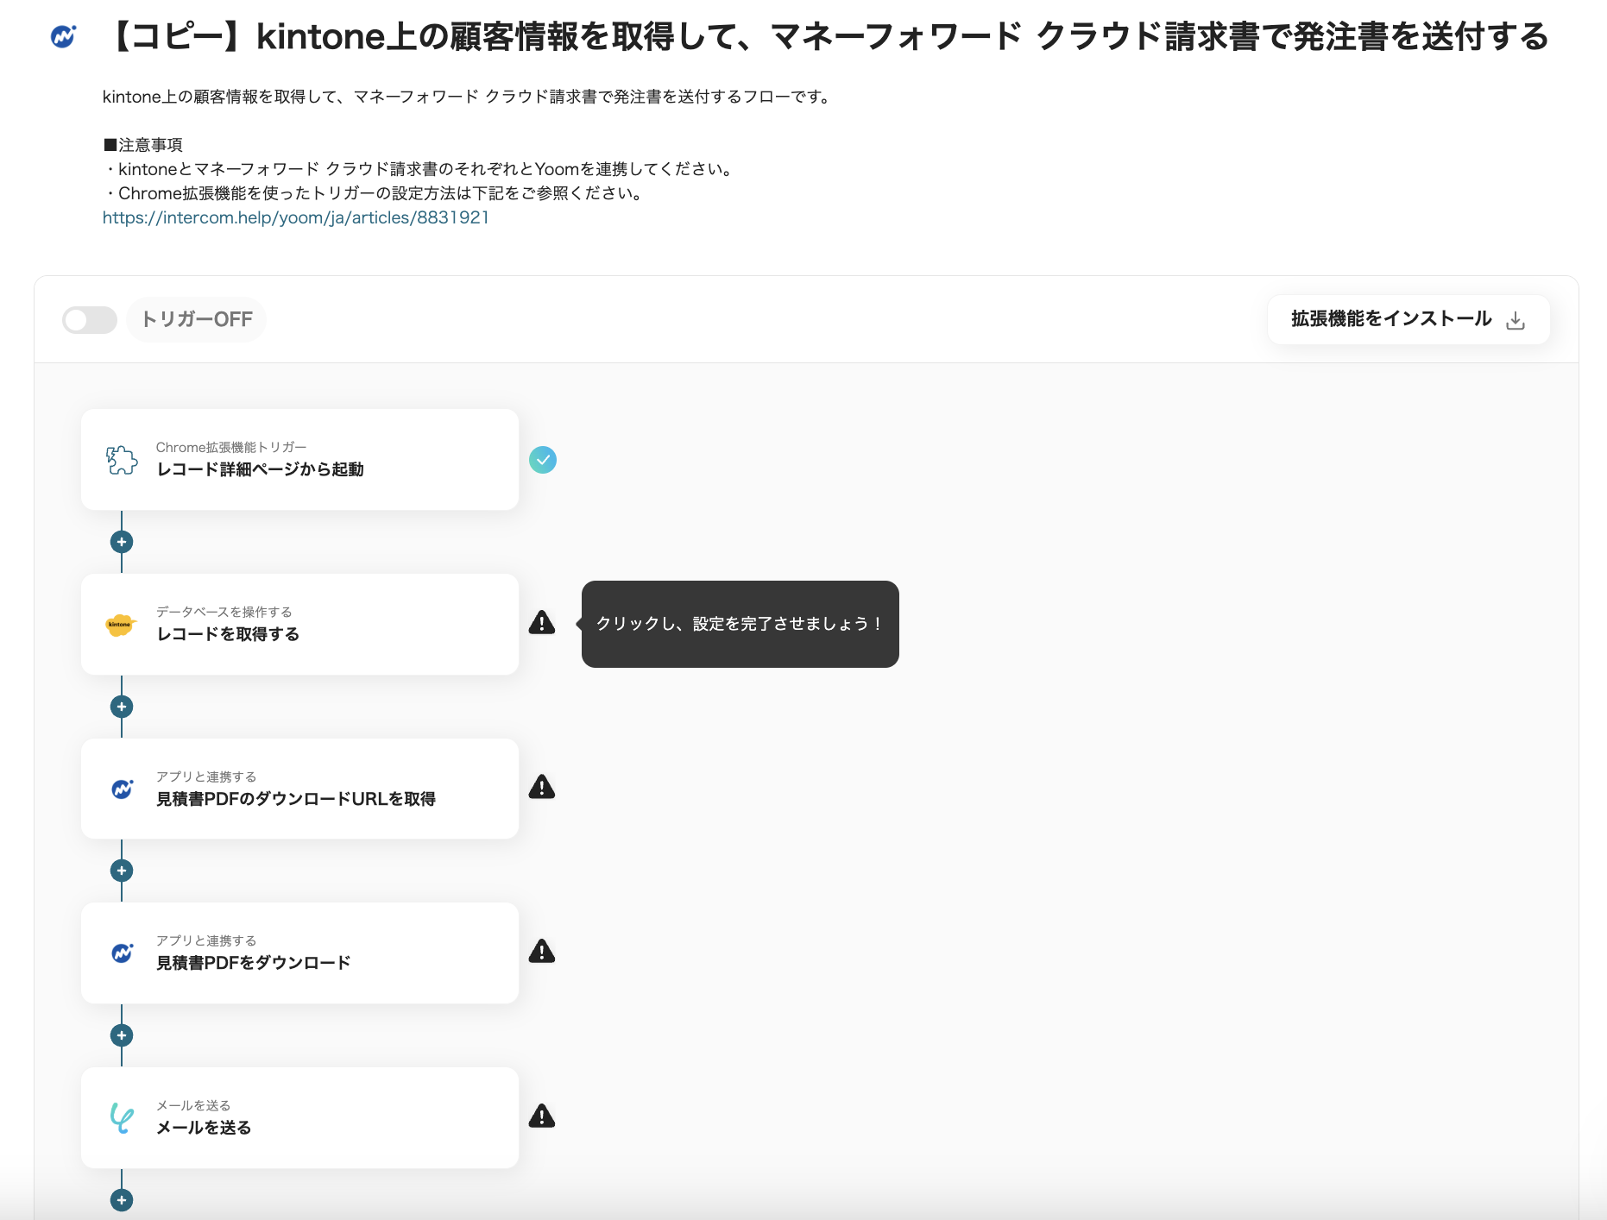
Task: Click the kintone cloud icon
Action: tap(121, 625)
